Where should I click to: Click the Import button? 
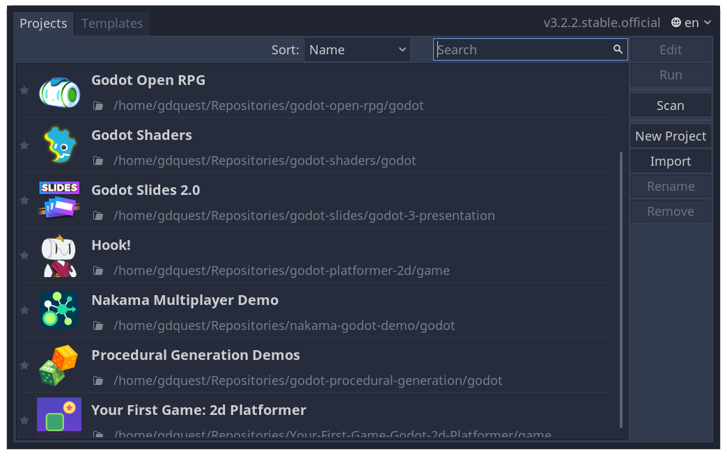pos(671,162)
